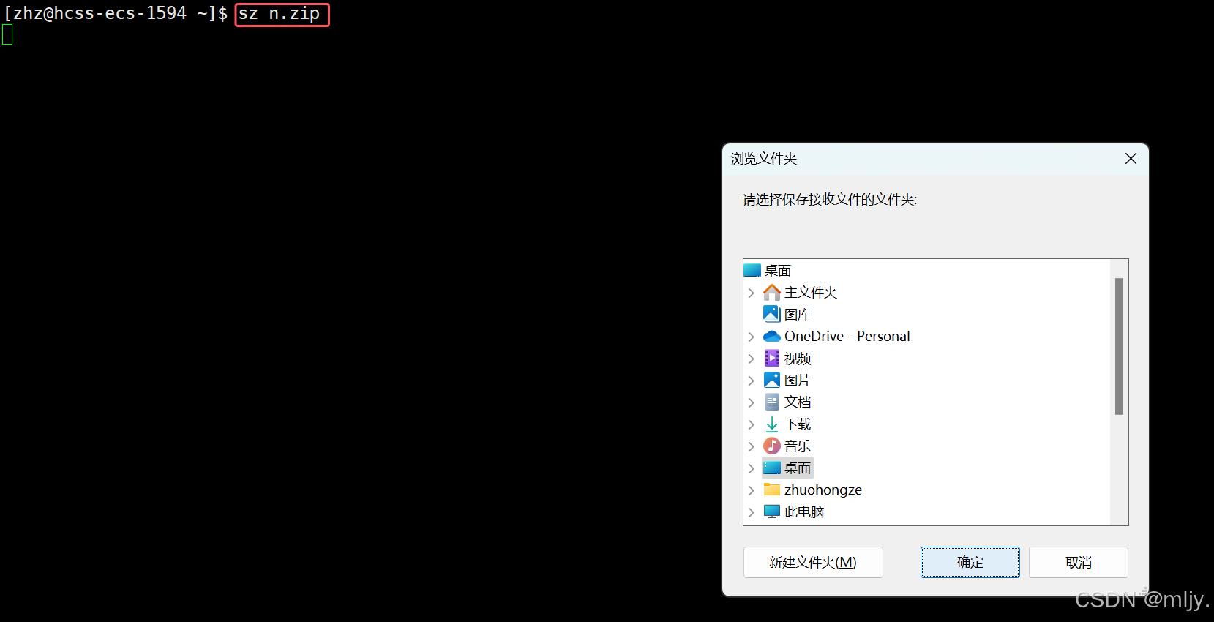1214x622 pixels.
Task: Select the 图片 label
Action: (798, 380)
